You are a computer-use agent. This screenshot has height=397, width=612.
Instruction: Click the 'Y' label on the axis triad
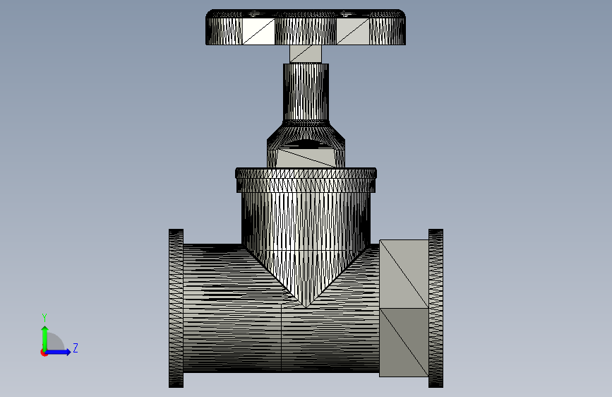44,318
